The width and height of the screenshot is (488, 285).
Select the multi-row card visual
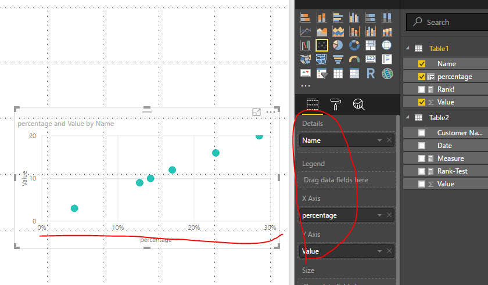[x=386, y=59]
